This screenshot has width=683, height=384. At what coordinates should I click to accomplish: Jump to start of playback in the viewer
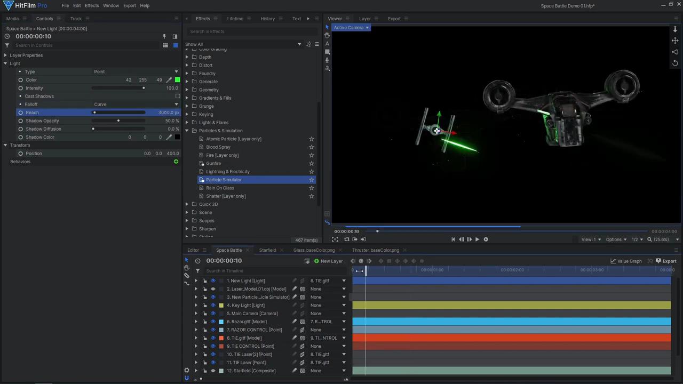[x=453, y=239]
